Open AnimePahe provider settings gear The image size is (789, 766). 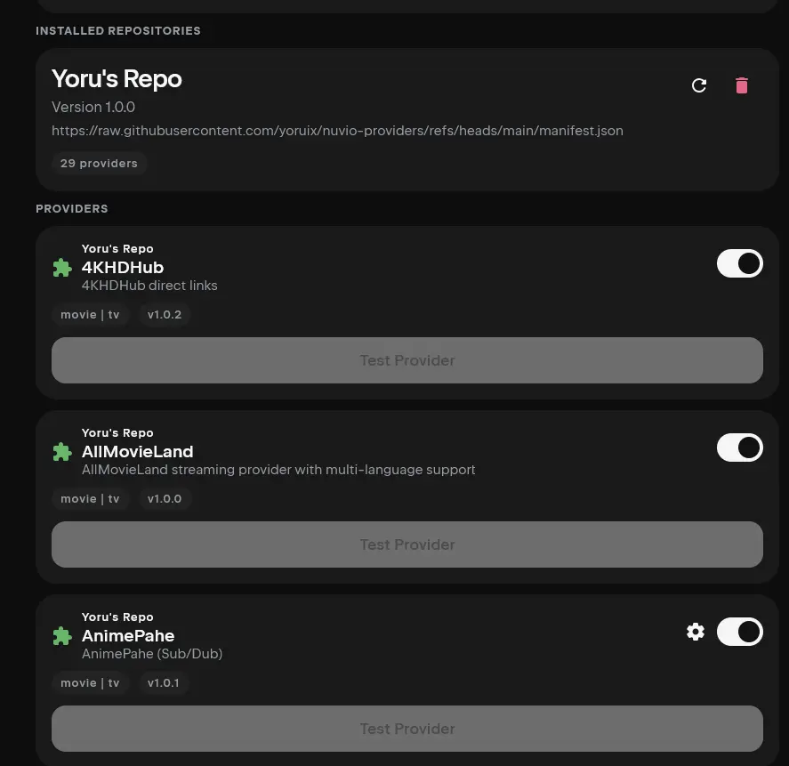click(696, 632)
